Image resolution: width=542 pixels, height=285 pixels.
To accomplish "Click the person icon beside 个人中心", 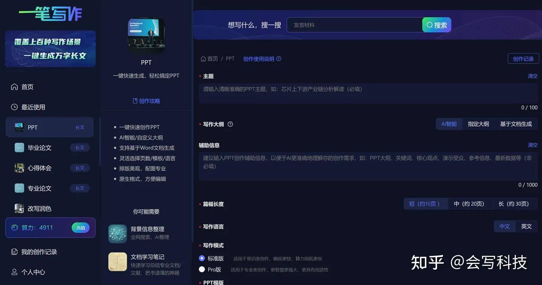I will [14, 272].
